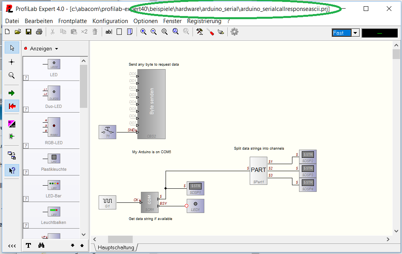Click the red screwdriver icon

pos(210,32)
